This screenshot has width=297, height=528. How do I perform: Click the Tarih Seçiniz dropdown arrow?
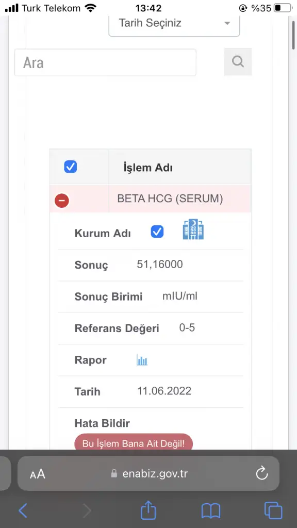point(227,23)
